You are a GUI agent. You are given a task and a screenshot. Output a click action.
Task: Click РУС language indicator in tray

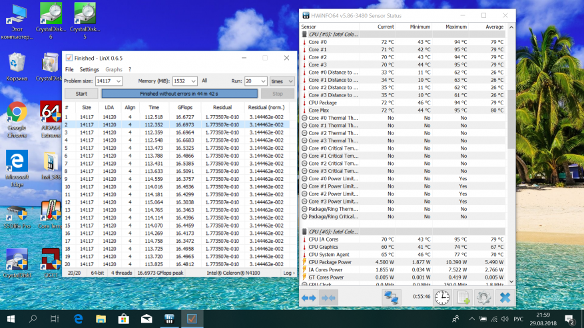(x=518, y=319)
